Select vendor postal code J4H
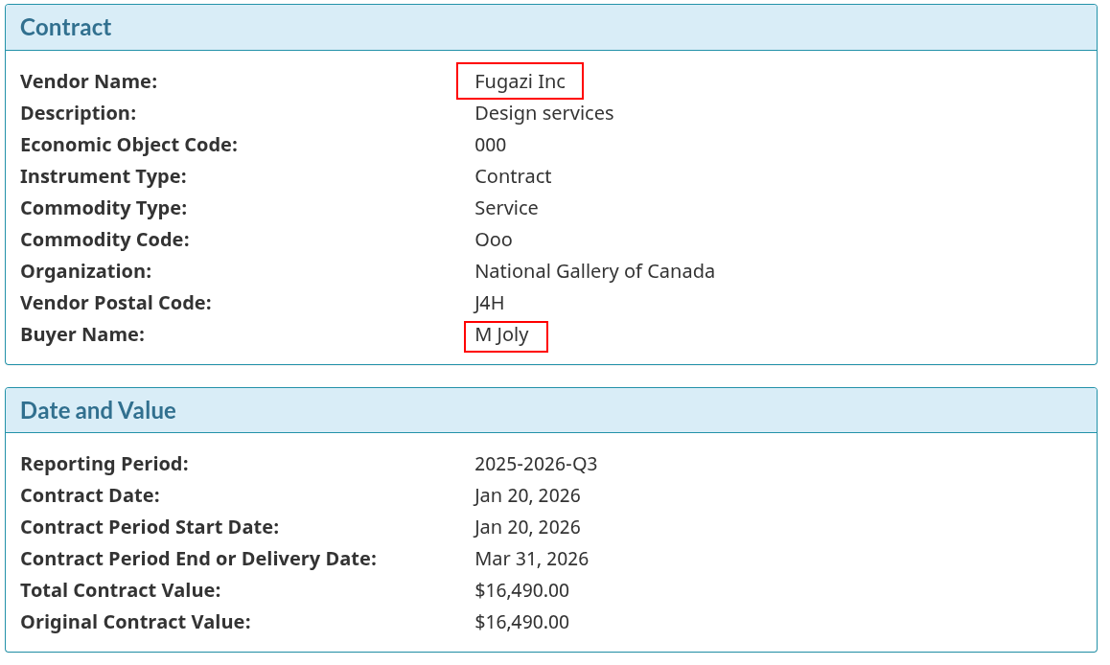 489,304
